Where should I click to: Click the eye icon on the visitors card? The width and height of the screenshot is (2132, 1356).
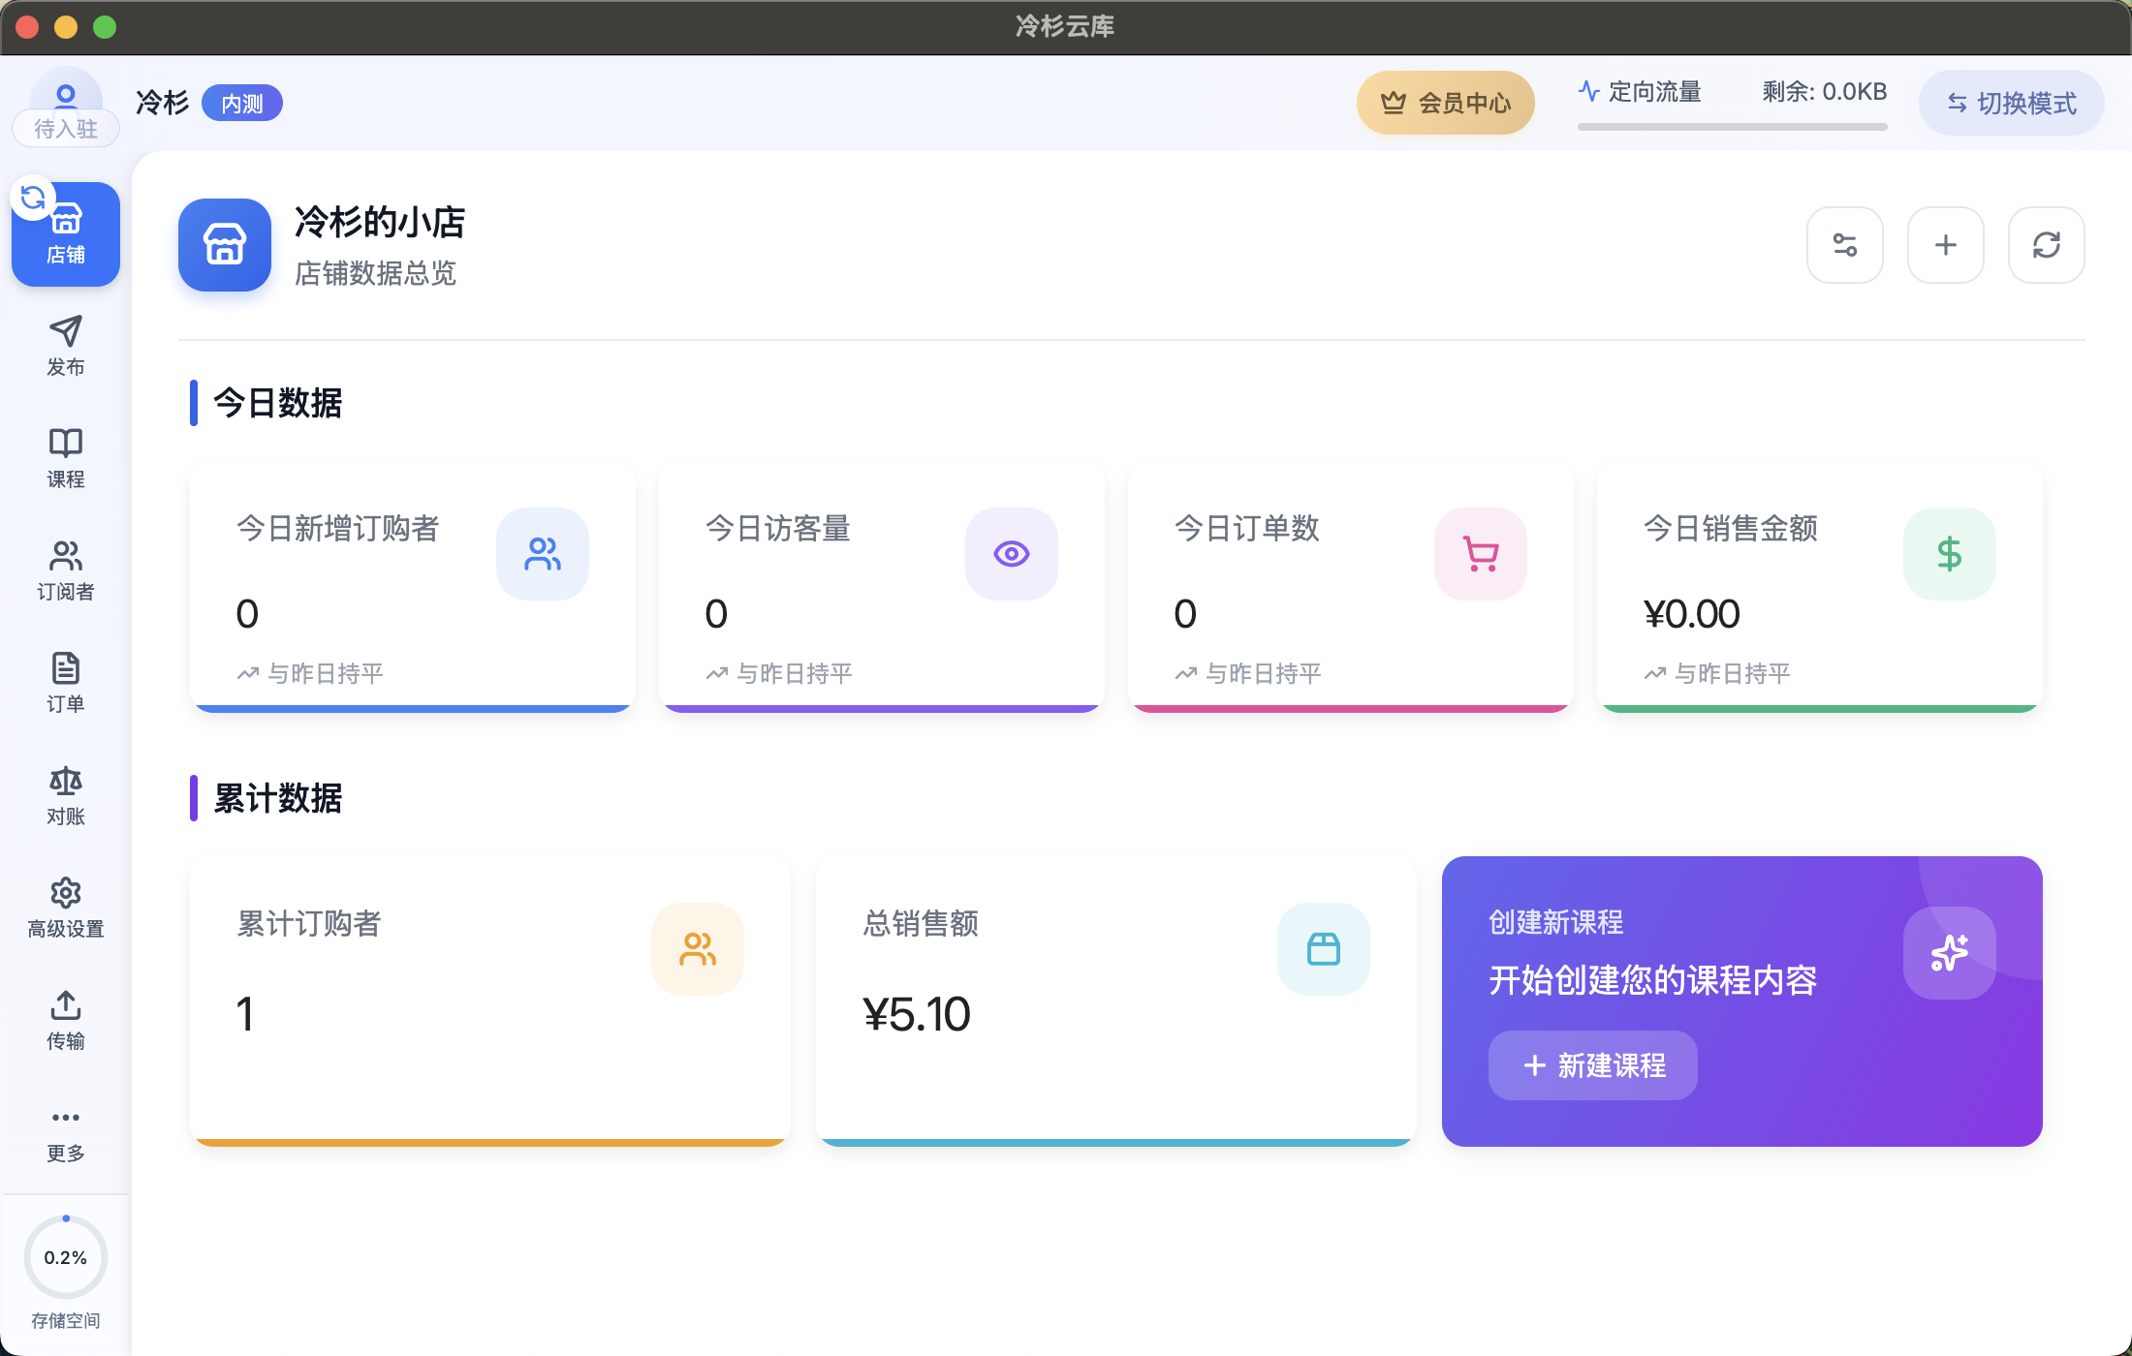point(1011,554)
